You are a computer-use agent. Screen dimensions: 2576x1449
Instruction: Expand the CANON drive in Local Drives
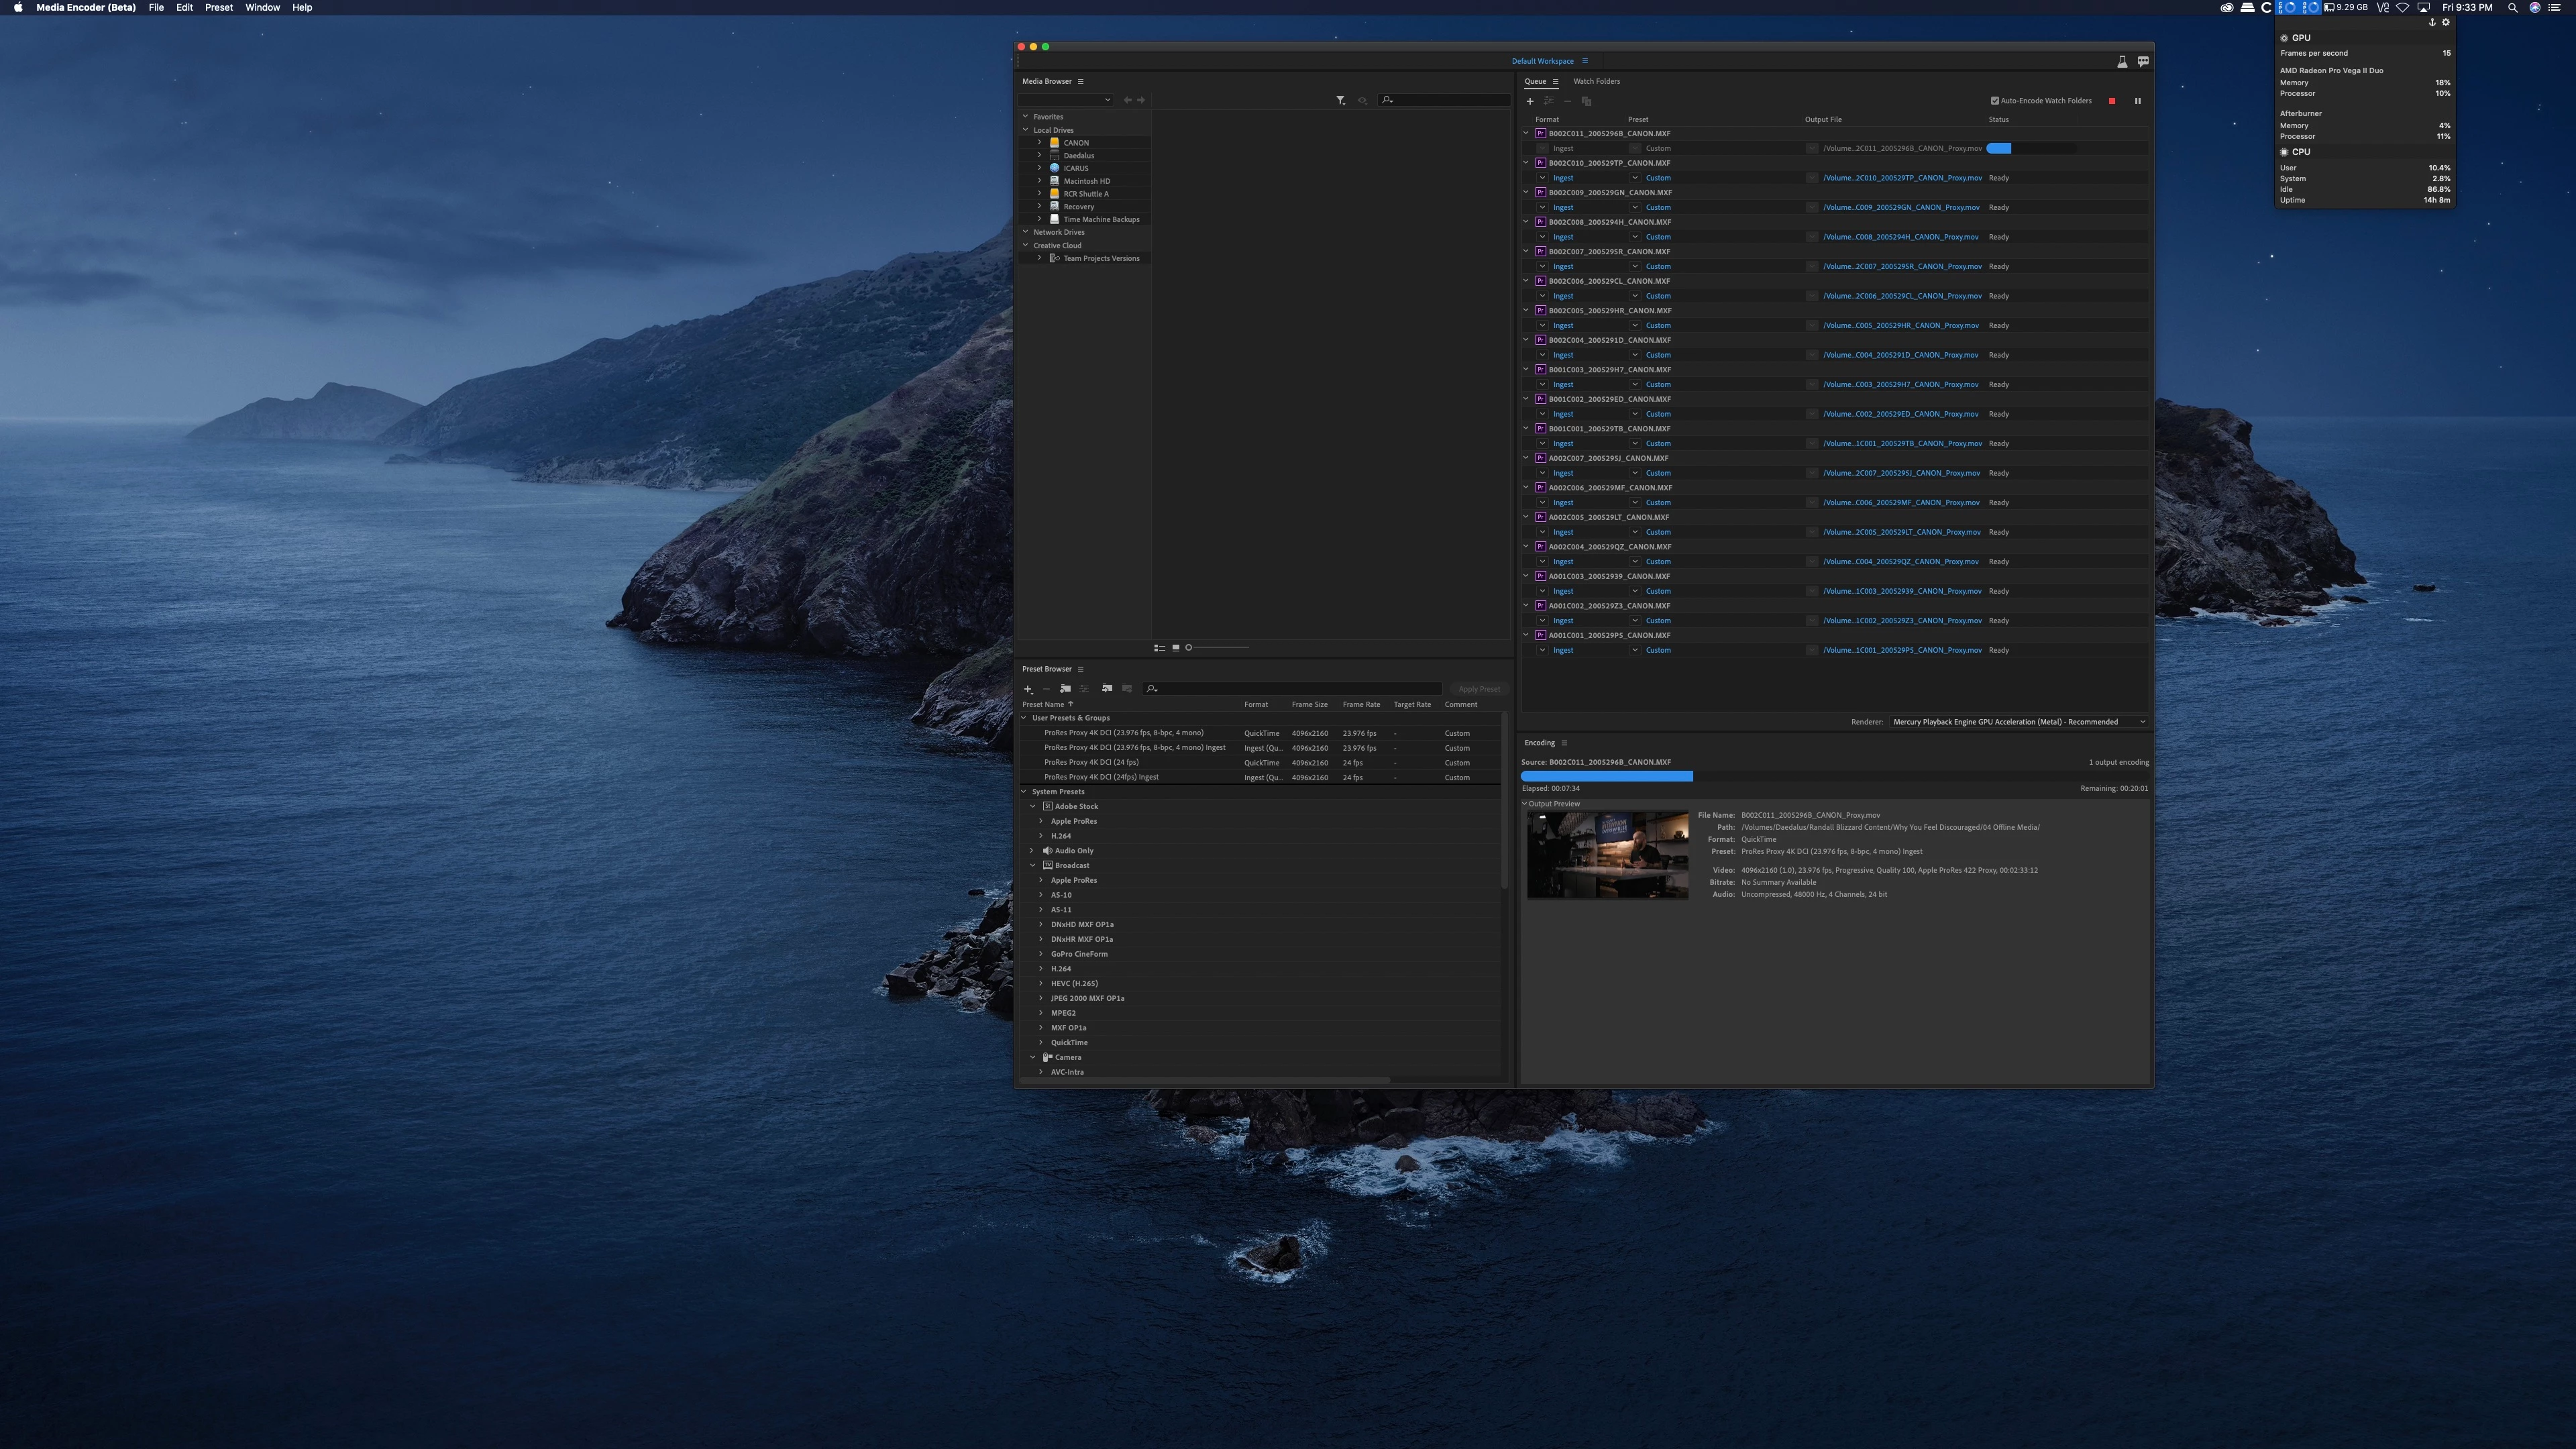tap(1039, 142)
